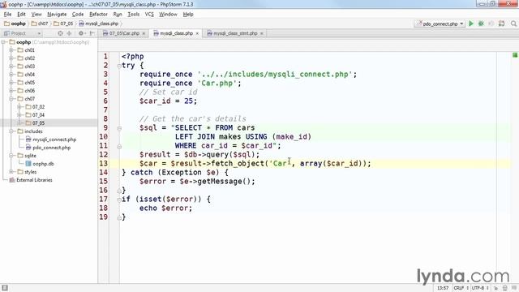Run pdo_connect.php with the green Run icon
The image size is (519, 292).
[x=471, y=24]
